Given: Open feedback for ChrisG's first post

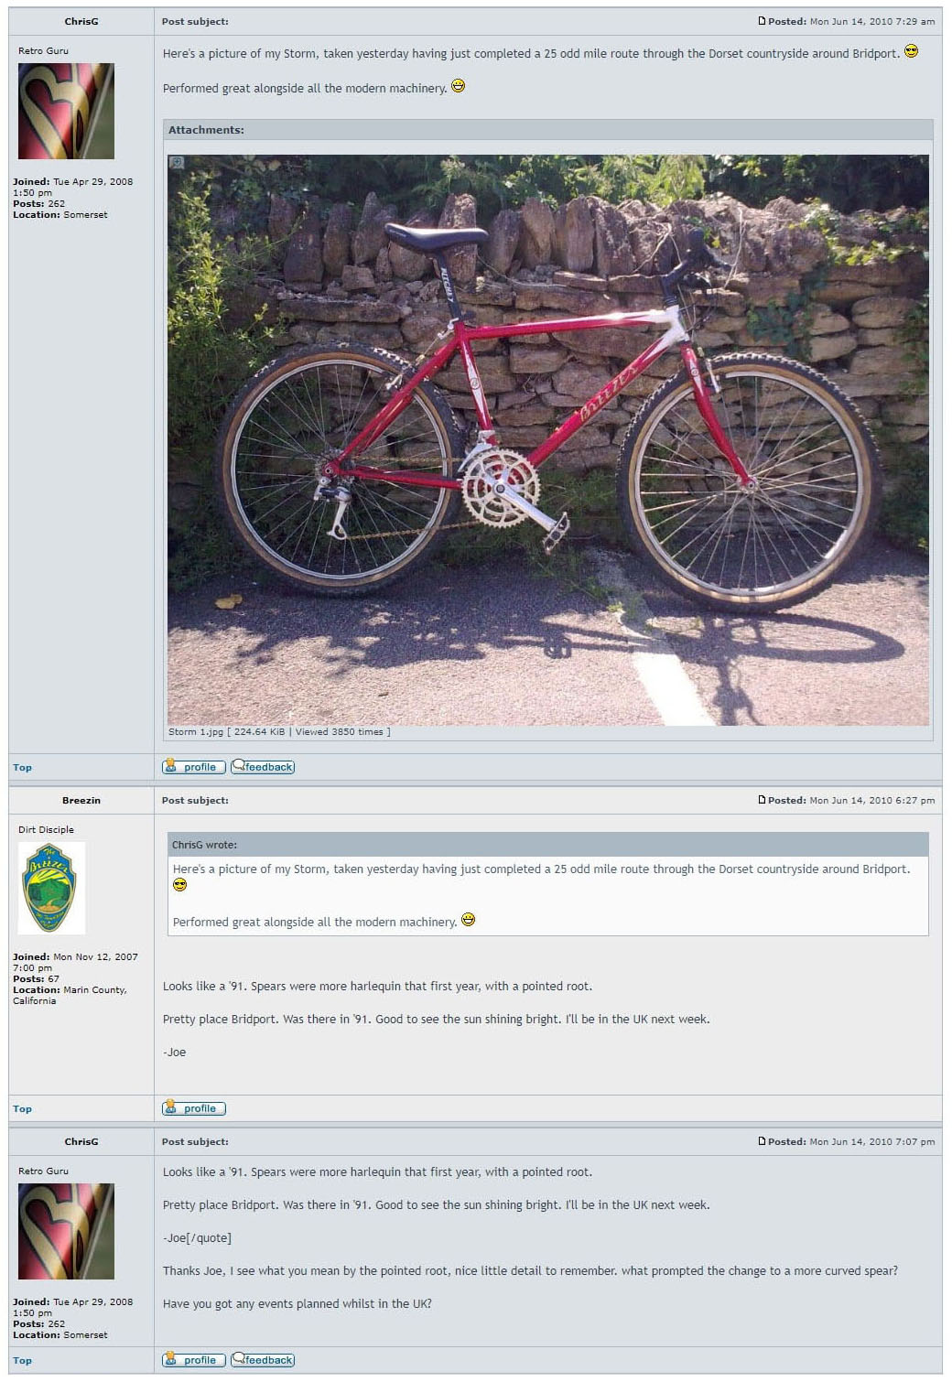Looking at the screenshot, I should 263,767.
